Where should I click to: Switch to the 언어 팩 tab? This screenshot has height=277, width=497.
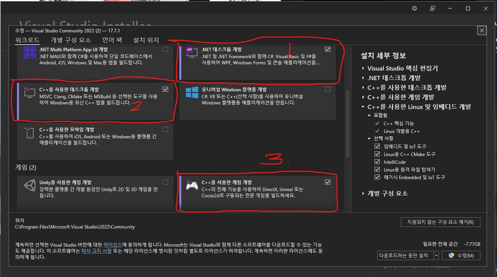tap(112, 40)
